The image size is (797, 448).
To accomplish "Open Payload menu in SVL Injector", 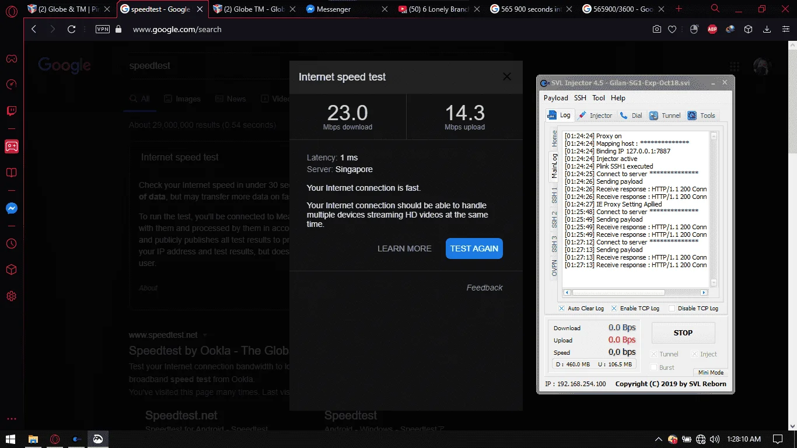I will pos(555,98).
